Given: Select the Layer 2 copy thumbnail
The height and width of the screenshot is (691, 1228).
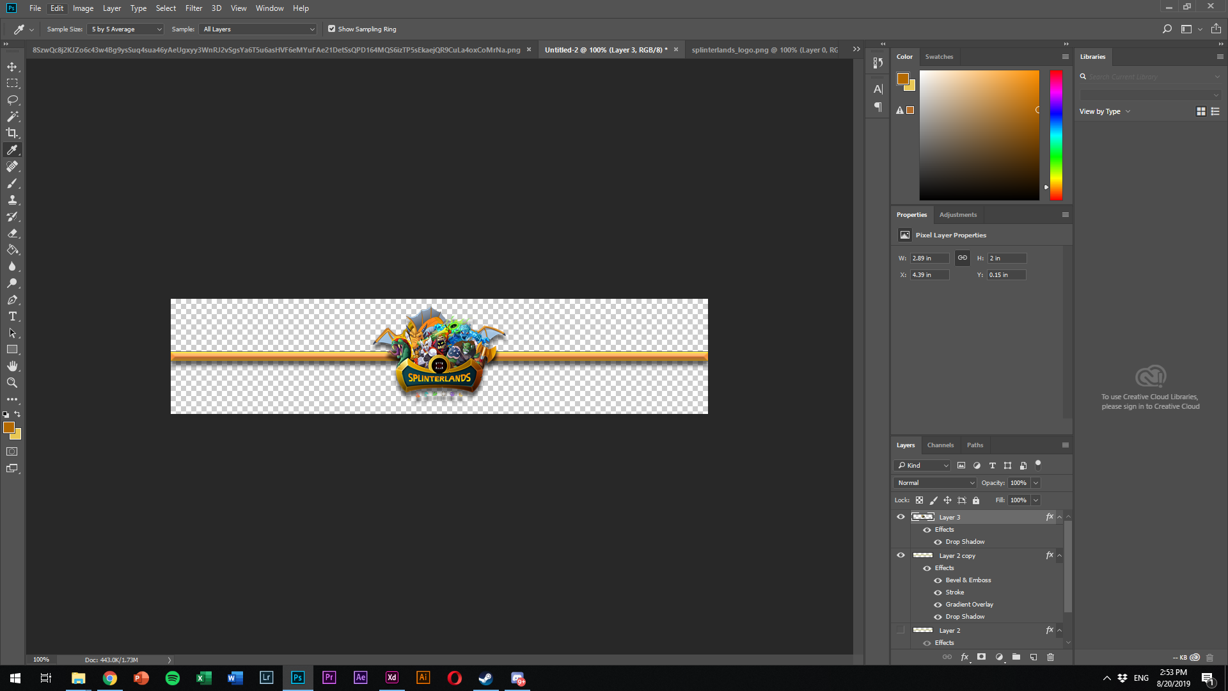Looking at the screenshot, I should (x=922, y=555).
